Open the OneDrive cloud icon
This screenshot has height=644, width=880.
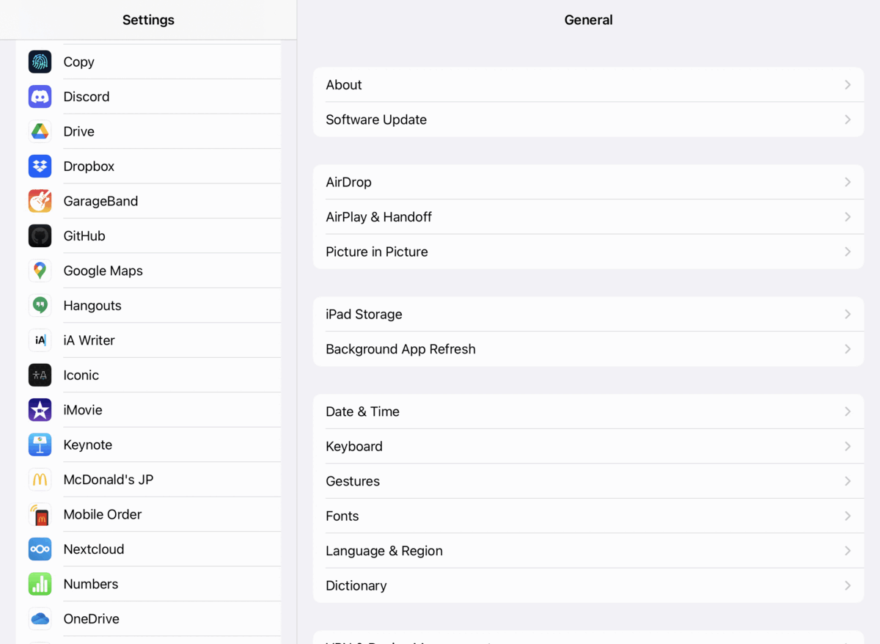tap(40, 619)
